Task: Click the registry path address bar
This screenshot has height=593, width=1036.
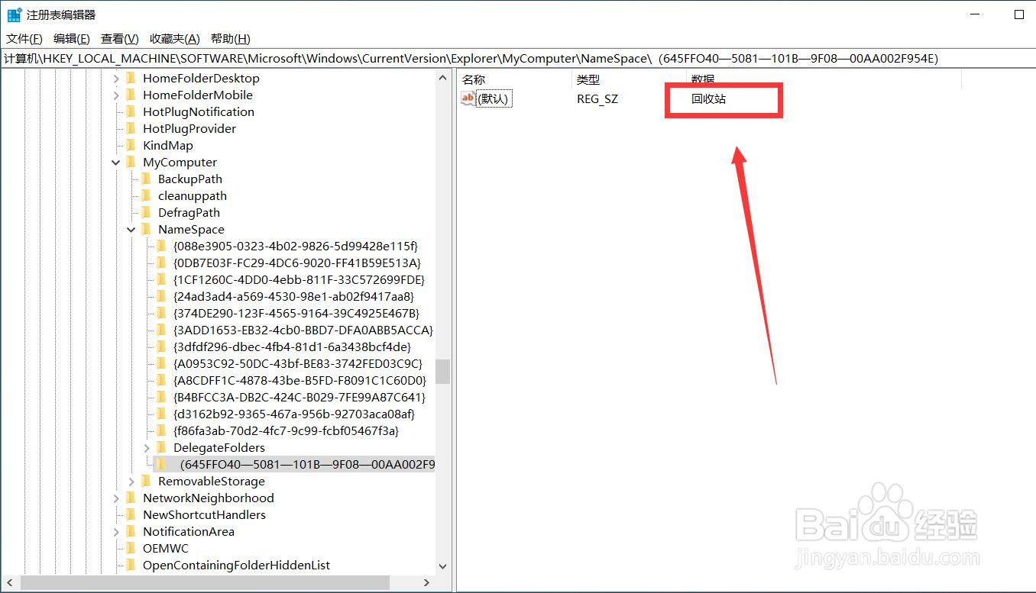Action: click(x=517, y=58)
